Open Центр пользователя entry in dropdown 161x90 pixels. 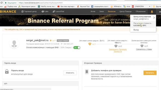(143, 18)
